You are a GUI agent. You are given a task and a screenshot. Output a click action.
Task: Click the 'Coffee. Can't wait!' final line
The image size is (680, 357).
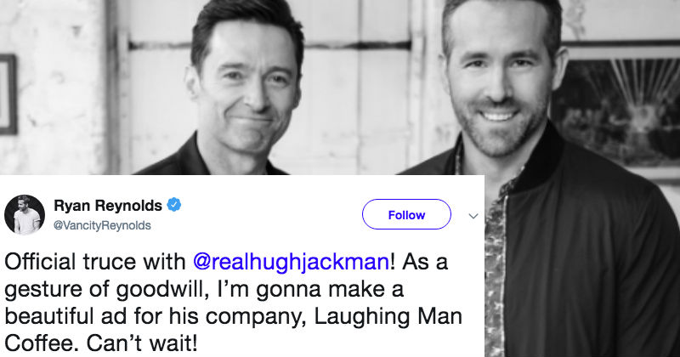click(x=100, y=343)
